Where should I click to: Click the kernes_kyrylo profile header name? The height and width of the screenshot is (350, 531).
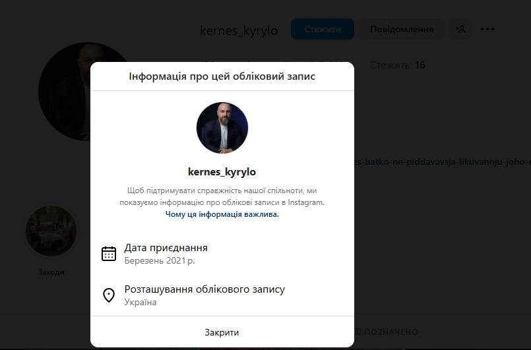pos(239,30)
